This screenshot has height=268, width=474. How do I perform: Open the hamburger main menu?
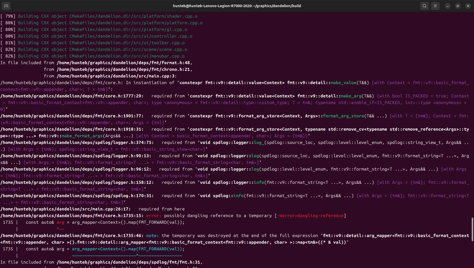click(x=435, y=6)
